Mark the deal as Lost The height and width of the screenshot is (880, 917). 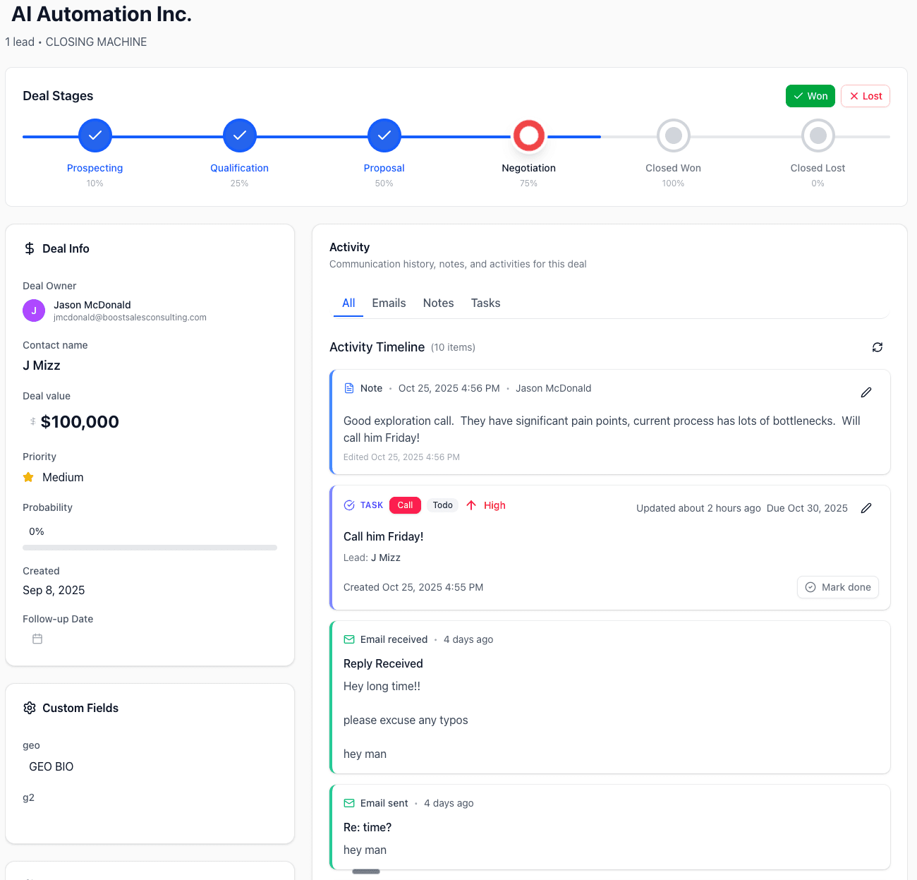865,95
